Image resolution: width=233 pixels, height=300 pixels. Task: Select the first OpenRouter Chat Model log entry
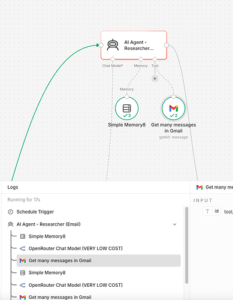pyautogui.click(x=99, y=248)
